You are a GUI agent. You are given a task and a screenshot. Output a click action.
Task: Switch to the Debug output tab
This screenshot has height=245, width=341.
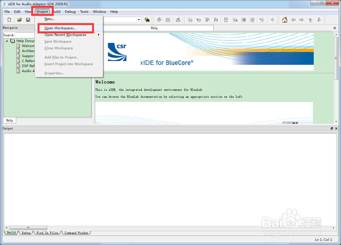click(x=26, y=233)
